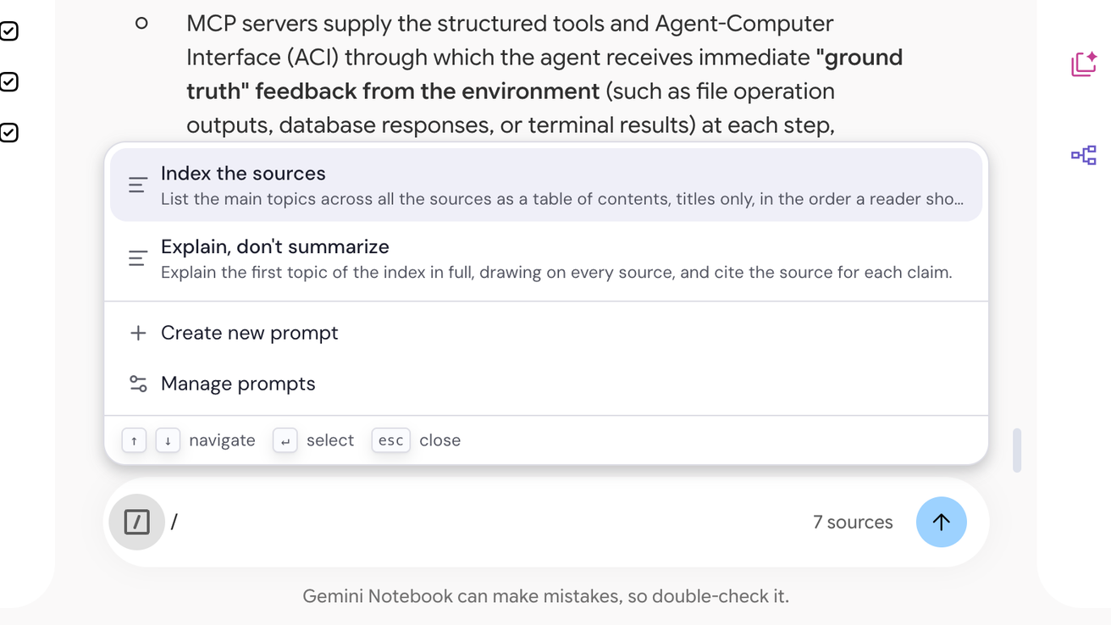Image resolution: width=1111 pixels, height=625 pixels.
Task: Toggle the middle source checkbox
Action: click(8, 82)
